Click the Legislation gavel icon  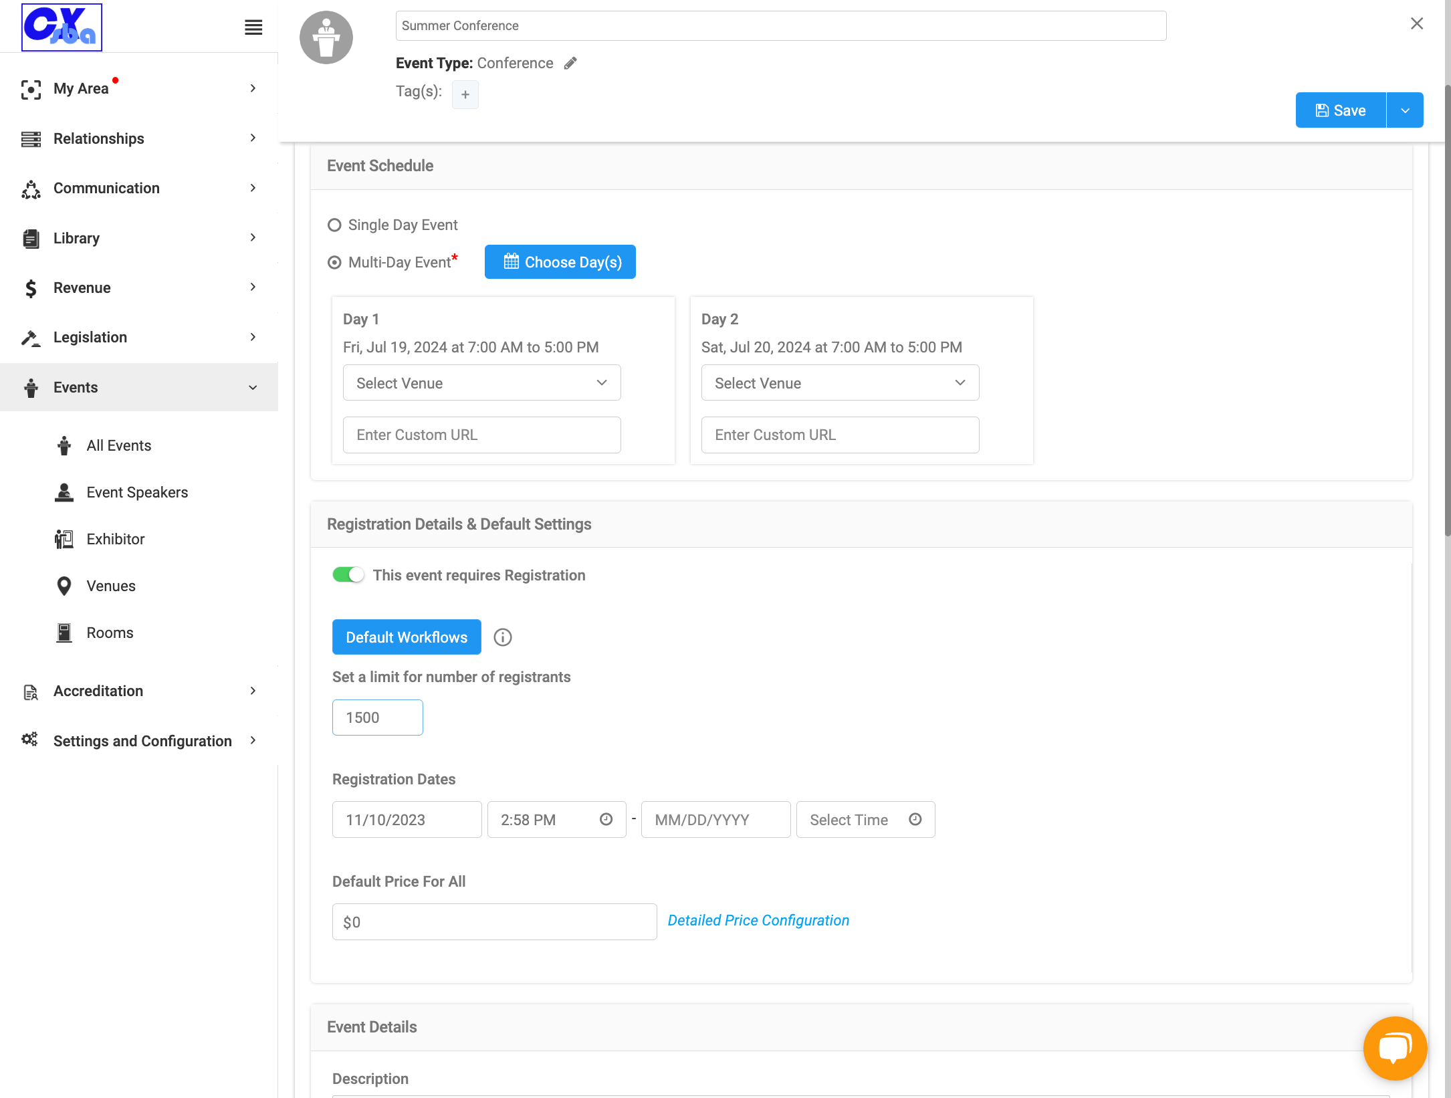click(x=31, y=338)
